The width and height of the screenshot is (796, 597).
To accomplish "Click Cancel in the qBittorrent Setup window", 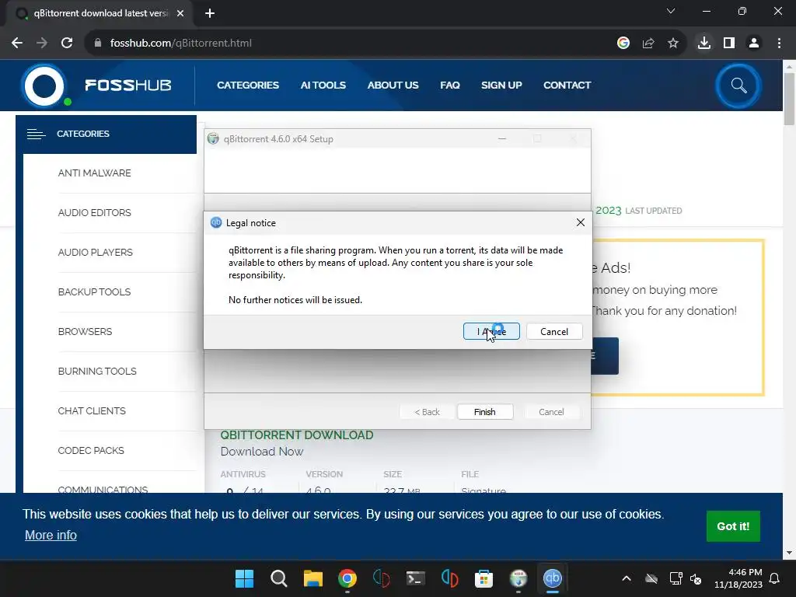I will tap(551, 412).
